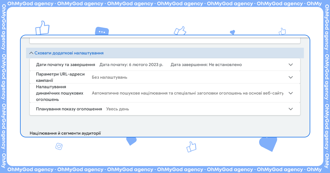330x173 pixels.
Task: Expand the Планування показу оголошення row chevron
Action: pos(290,109)
